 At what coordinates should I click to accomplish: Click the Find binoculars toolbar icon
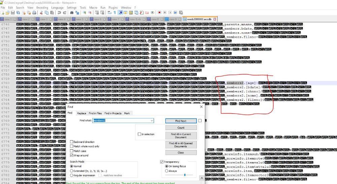(72, 13)
